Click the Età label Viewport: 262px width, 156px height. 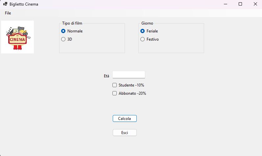coord(107,76)
